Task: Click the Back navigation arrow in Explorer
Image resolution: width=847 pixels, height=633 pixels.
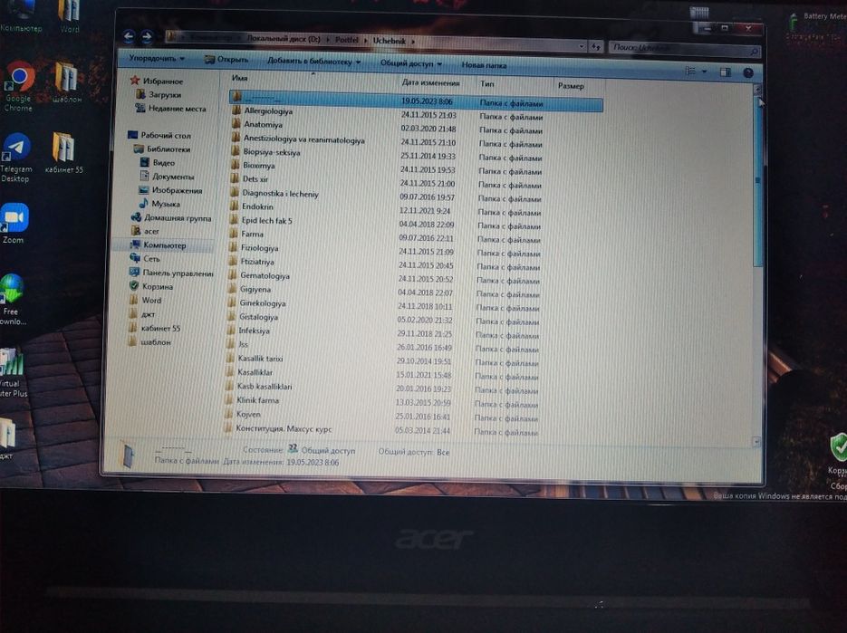Action: pyautogui.click(x=129, y=37)
